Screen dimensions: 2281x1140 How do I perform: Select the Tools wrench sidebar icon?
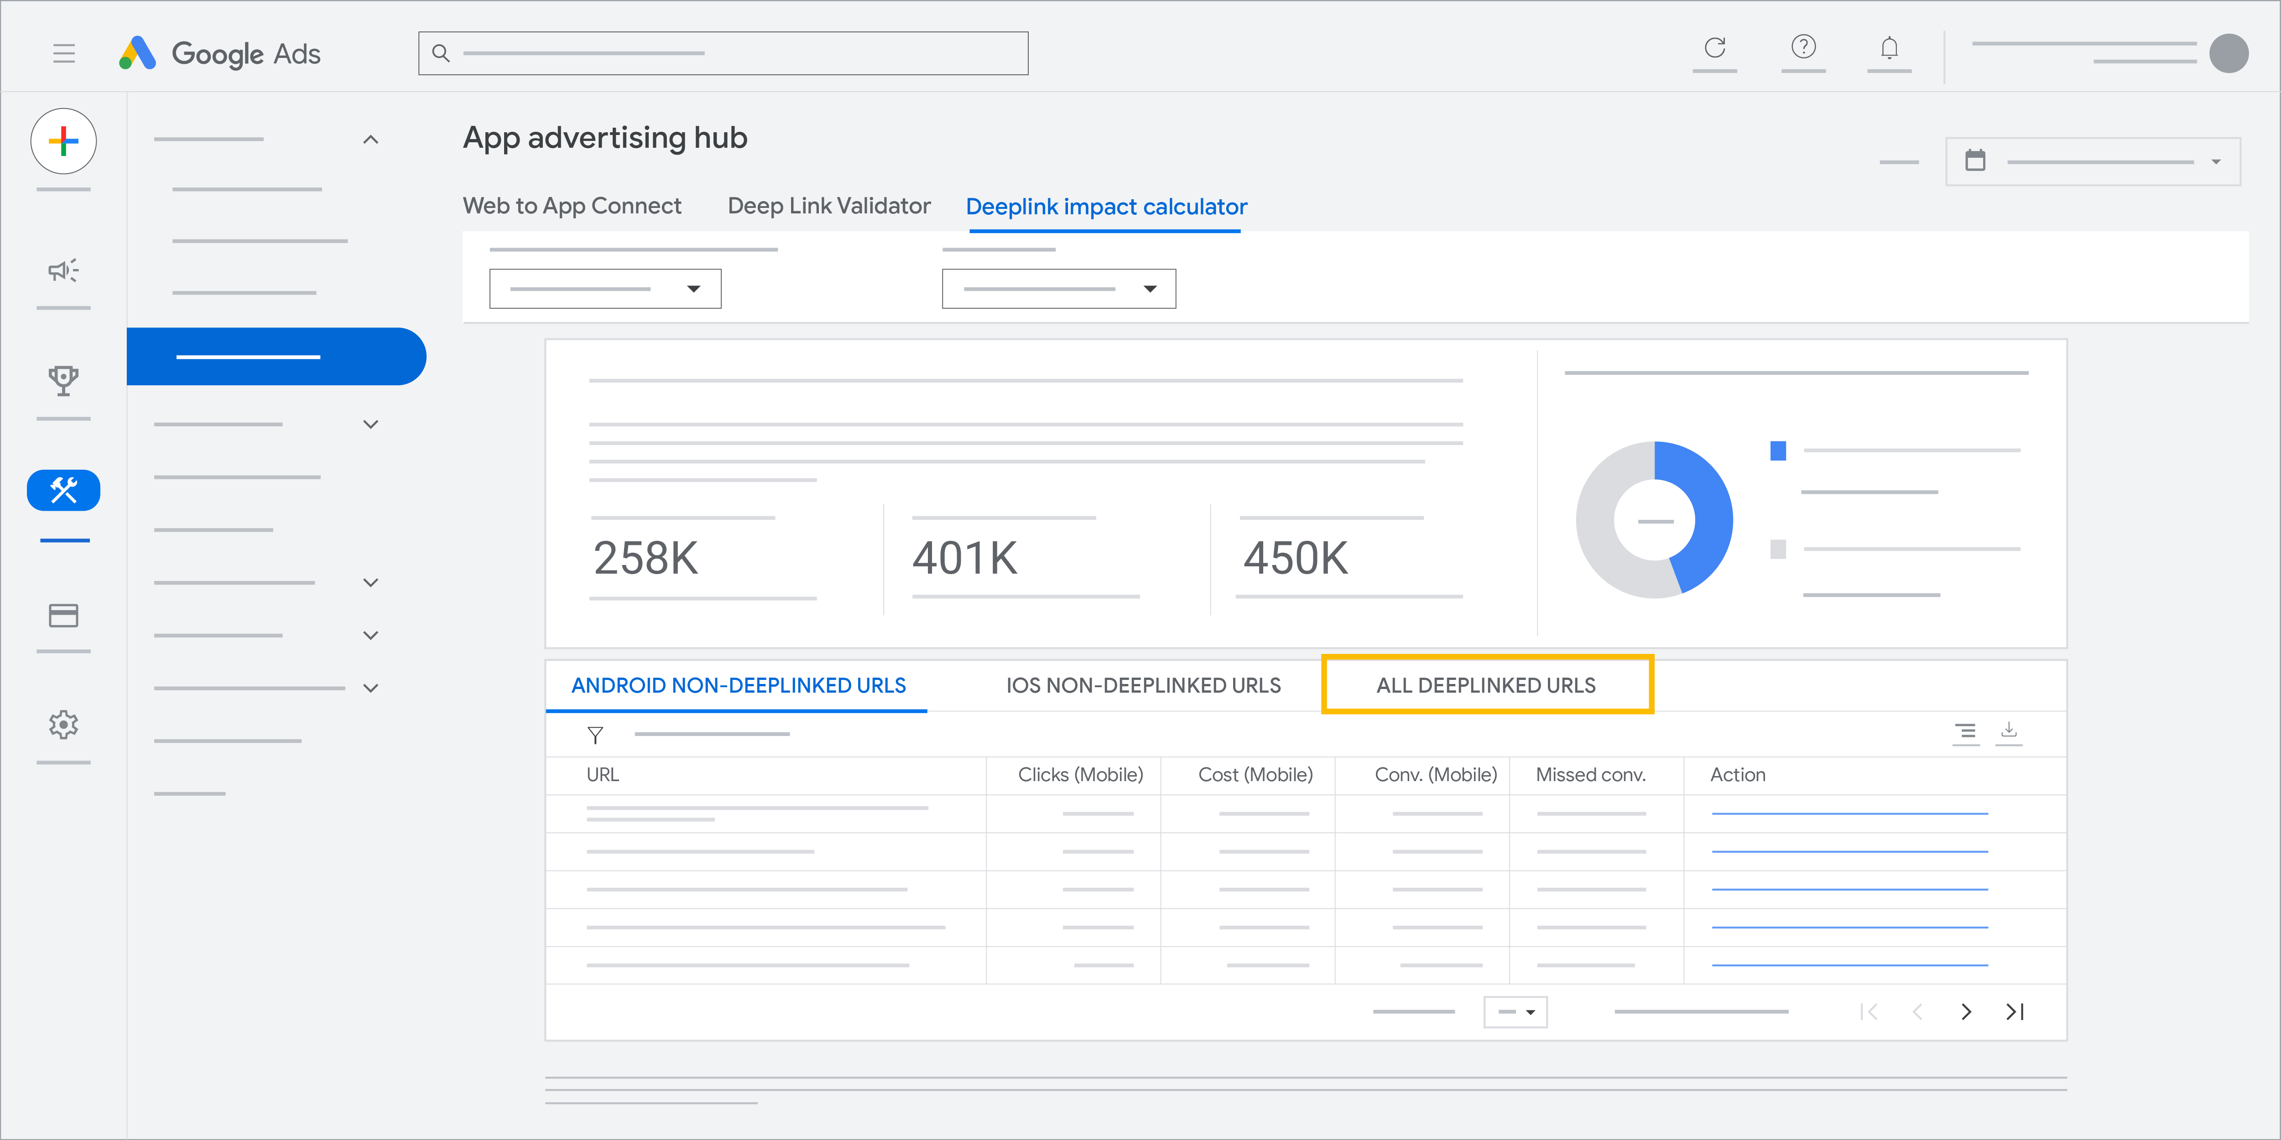point(64,490)
